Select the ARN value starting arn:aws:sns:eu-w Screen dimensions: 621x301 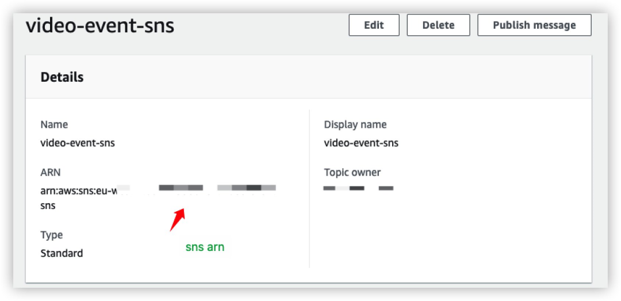coord(159,197)
